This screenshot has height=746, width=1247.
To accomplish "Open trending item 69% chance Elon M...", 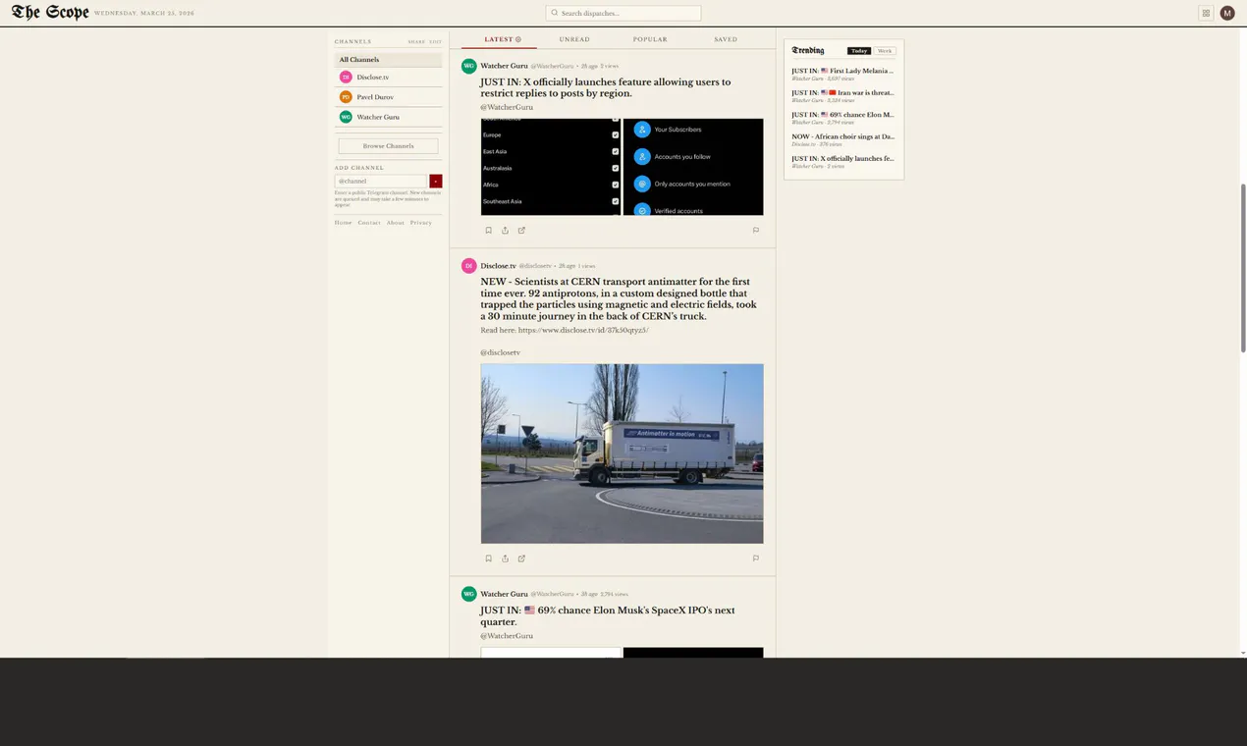I will tap(842, 118).
